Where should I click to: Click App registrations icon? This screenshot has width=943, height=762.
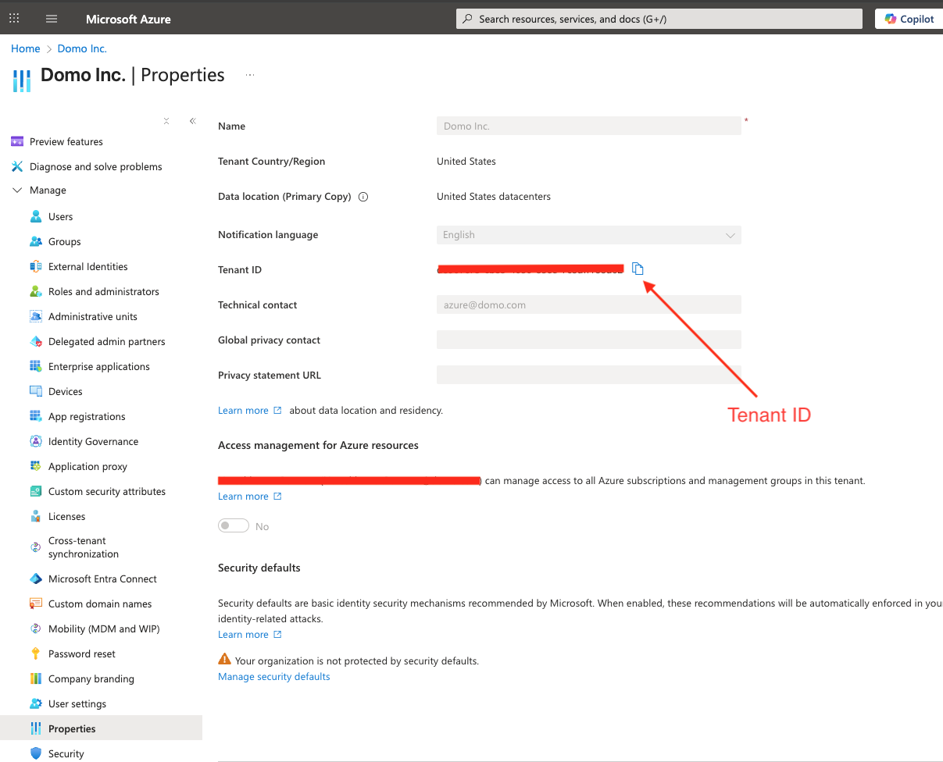click(36, 416)
